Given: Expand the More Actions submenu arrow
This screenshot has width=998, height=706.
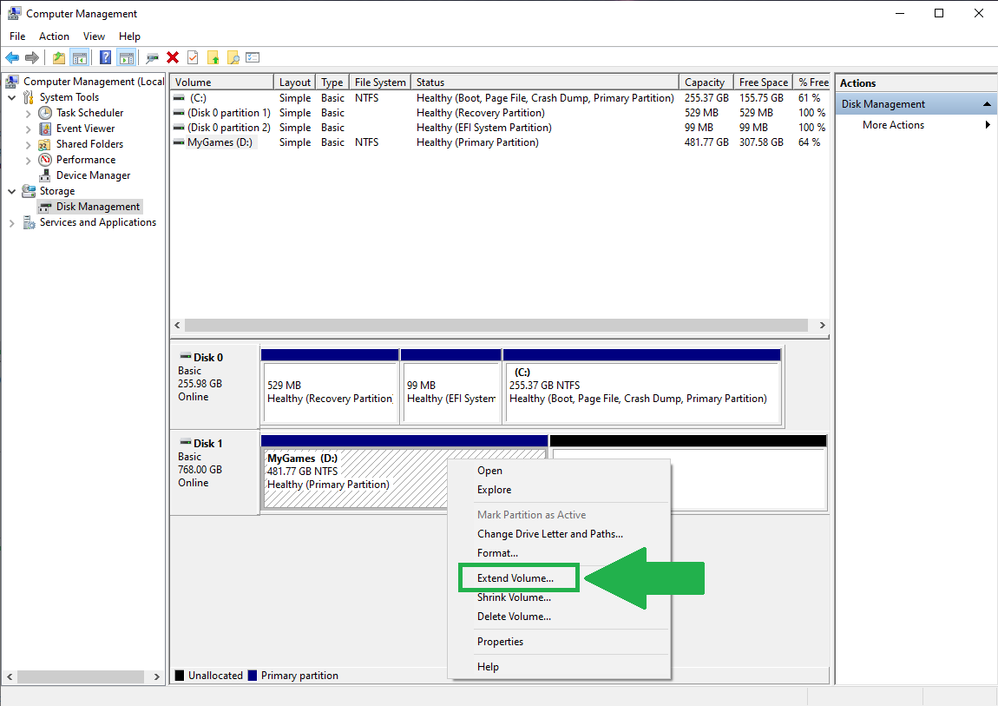Looking at the screenshot, I should click(x=988, y=125).
